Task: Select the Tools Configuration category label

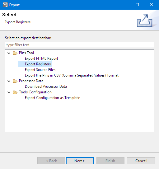Action: (x=35, y=92)
